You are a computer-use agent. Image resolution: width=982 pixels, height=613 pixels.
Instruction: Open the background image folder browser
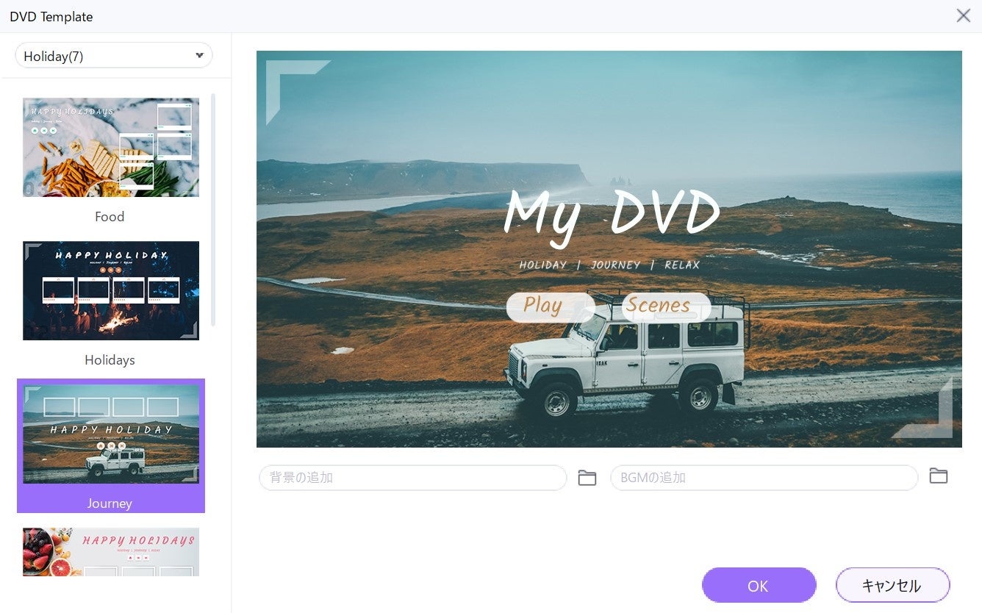pyautogui.click(x=587, y=478)
